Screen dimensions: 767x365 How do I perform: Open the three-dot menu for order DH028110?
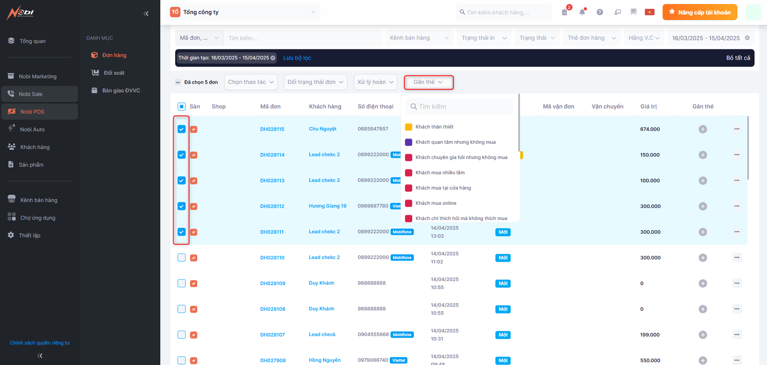[736, 257]
